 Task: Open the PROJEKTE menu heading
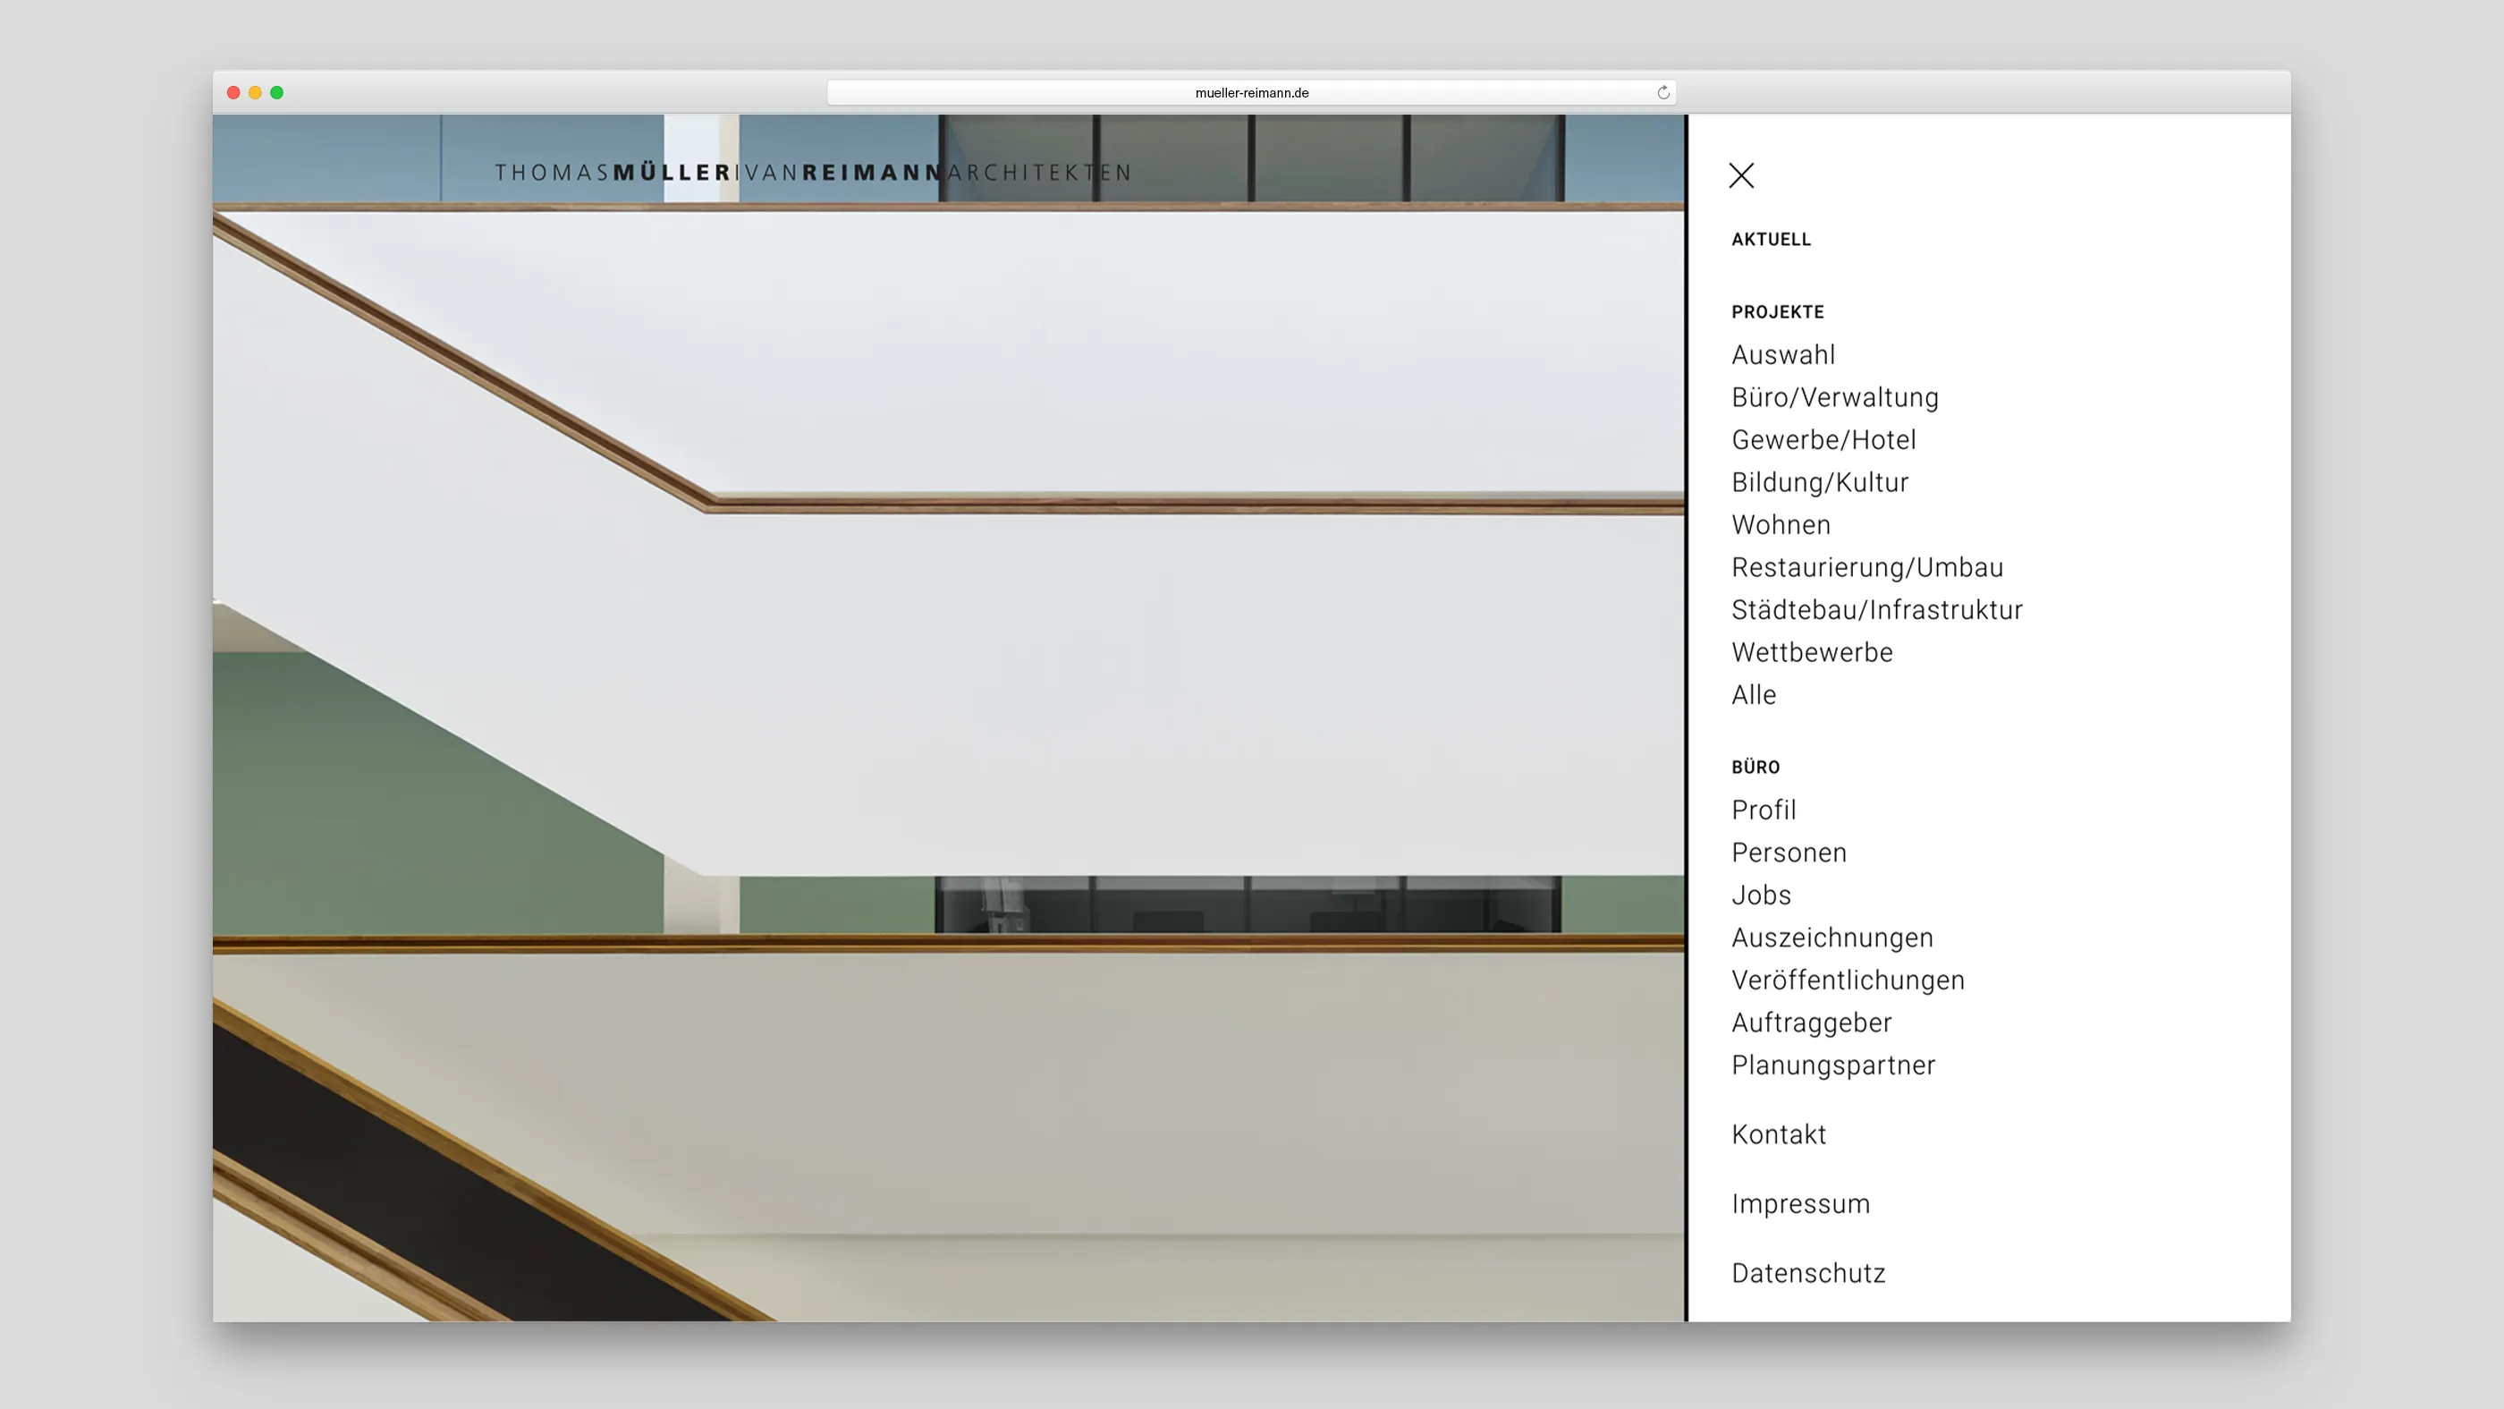tap(1778, 312)
